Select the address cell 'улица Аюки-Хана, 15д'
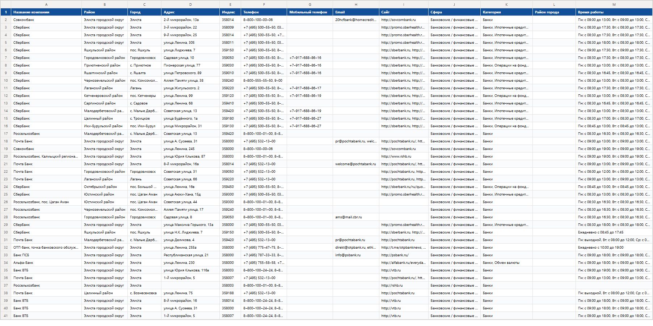Viewport: 653px width, 326px height. 190,194
